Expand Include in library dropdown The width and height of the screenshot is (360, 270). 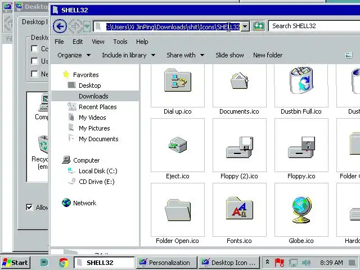point(129,55)
